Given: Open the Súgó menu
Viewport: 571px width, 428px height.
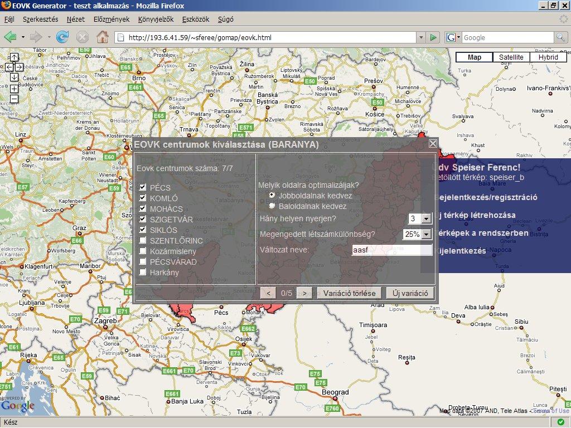Looking at the screenshot, I should (226, 20).
